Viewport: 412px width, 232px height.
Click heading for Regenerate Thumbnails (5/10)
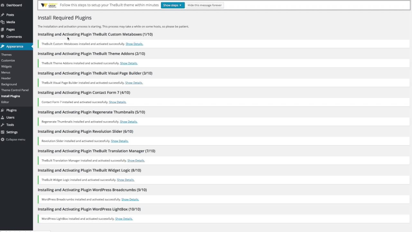91,112
